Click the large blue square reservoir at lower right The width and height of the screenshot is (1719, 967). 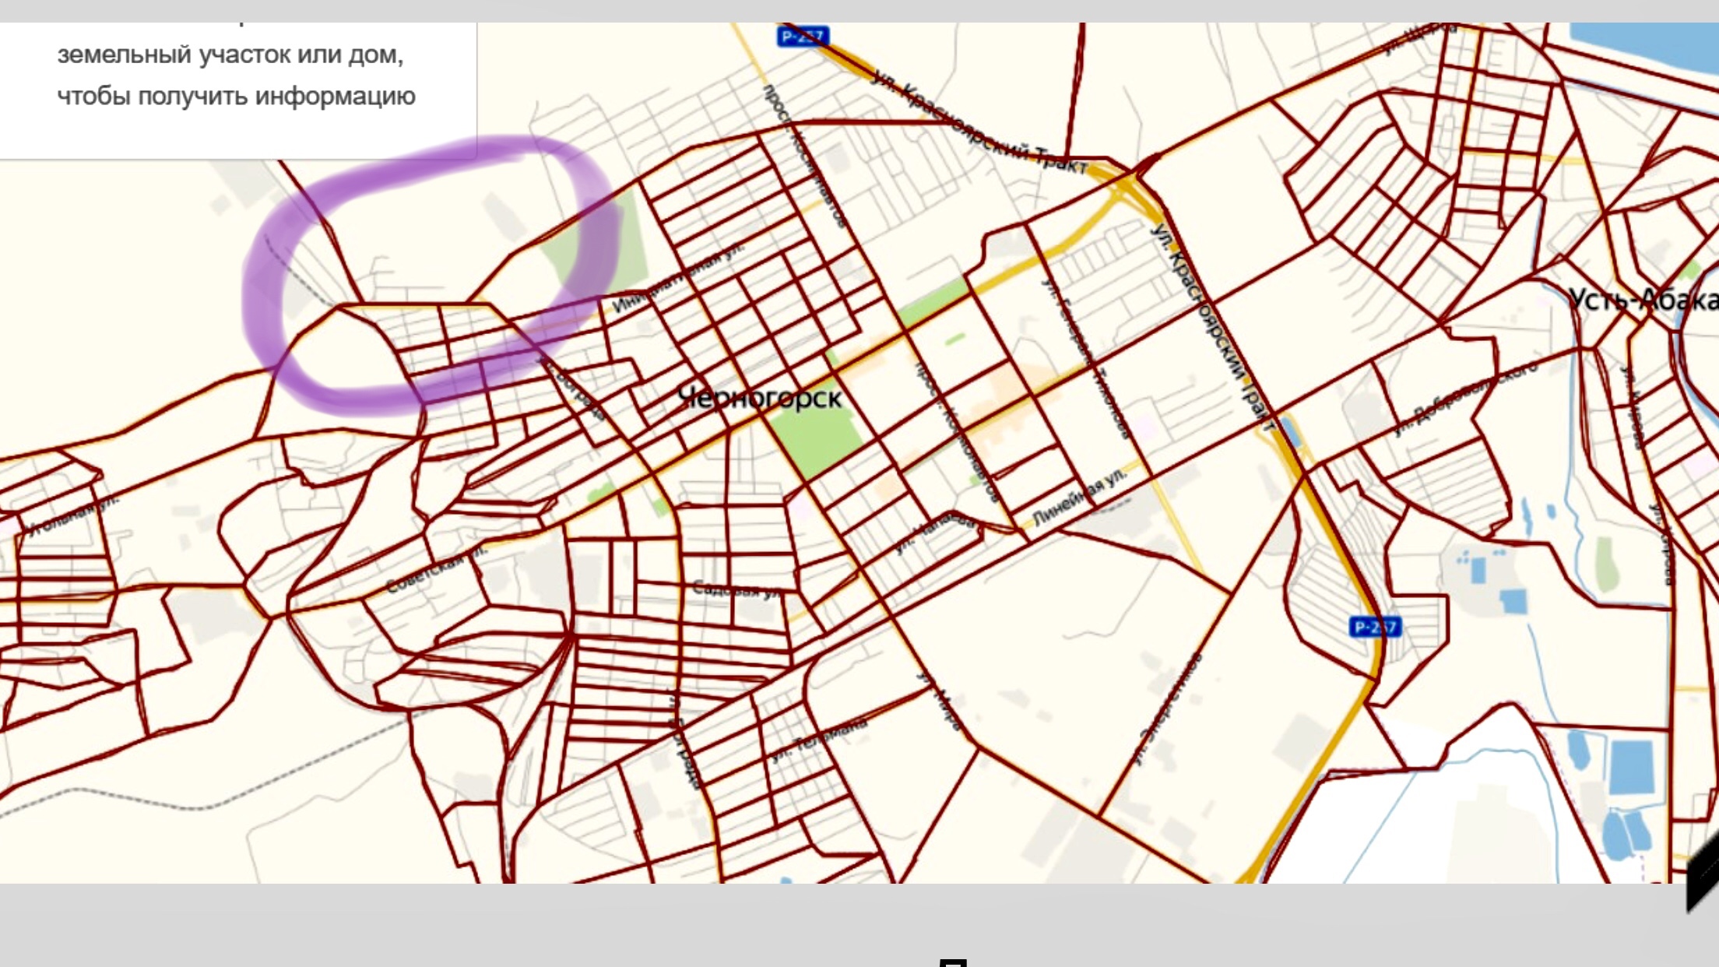point(1631,766)
